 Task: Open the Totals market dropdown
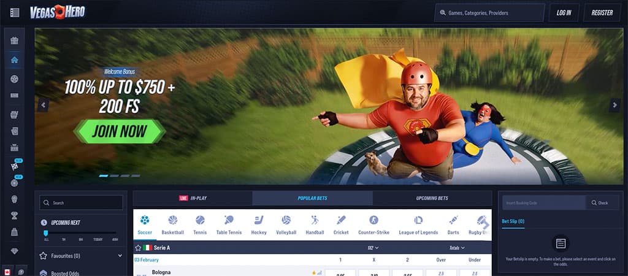[457, 248]
